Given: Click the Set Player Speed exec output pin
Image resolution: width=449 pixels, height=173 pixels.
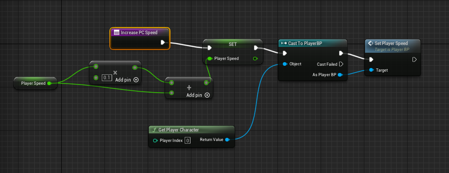Looking at the screenshot, I should tap(414, 59).
